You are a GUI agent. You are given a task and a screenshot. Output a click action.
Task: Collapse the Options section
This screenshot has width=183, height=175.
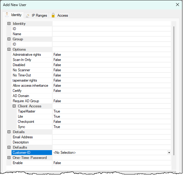[9, 49]
